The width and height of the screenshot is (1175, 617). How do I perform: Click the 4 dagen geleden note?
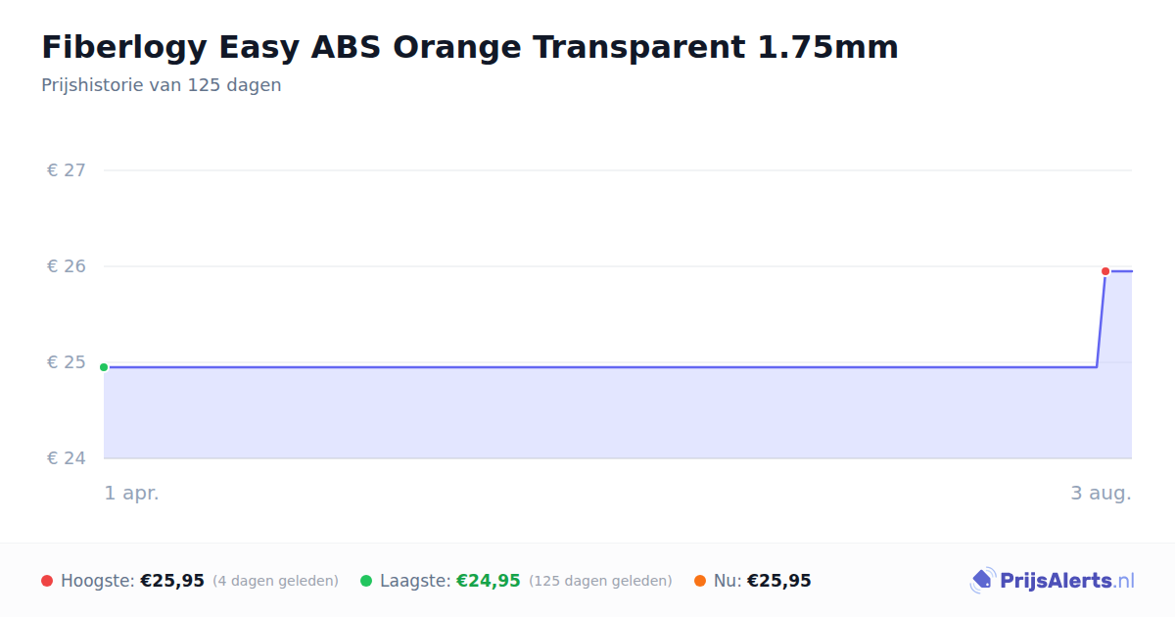275,581
